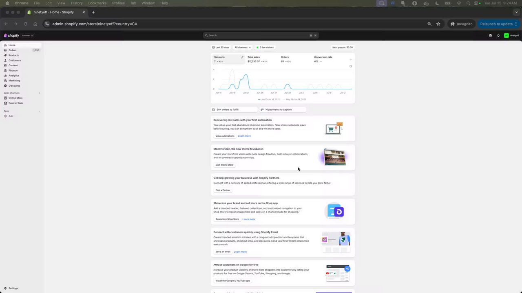Open Spotlight search in menu bar
Image resolution: width=522 pixels, height=293 pixels.
click(x=468, y=3)
